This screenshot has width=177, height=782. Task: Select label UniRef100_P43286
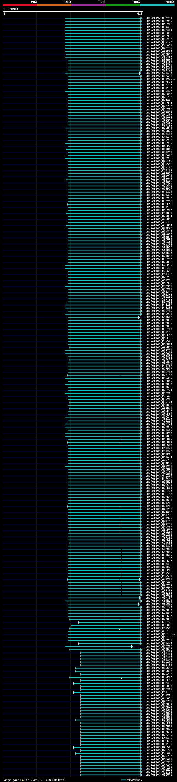[x=159, y=308]
